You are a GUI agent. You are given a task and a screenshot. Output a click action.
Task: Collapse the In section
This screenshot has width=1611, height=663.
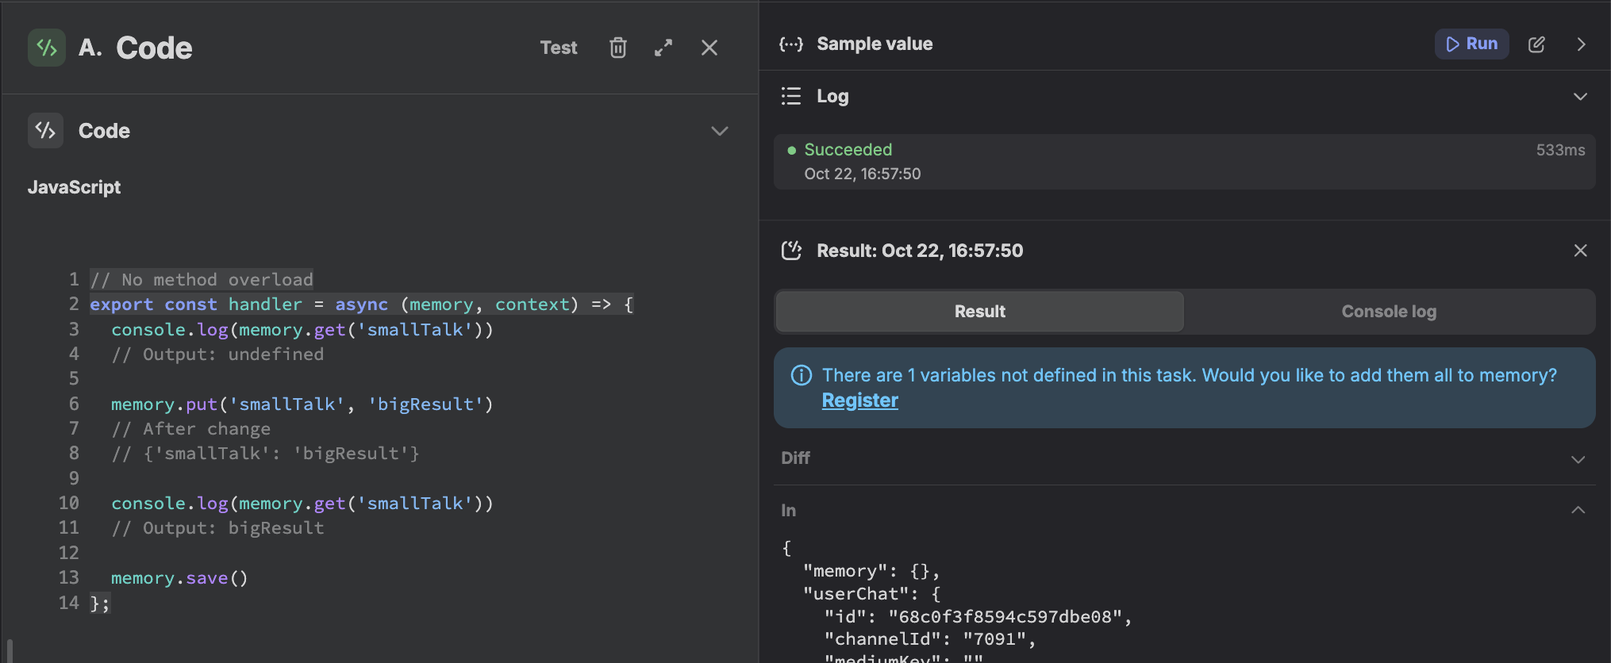1578,510
